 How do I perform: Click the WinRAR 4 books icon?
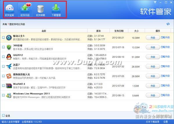pyautogui.click(x=9, y=86)
